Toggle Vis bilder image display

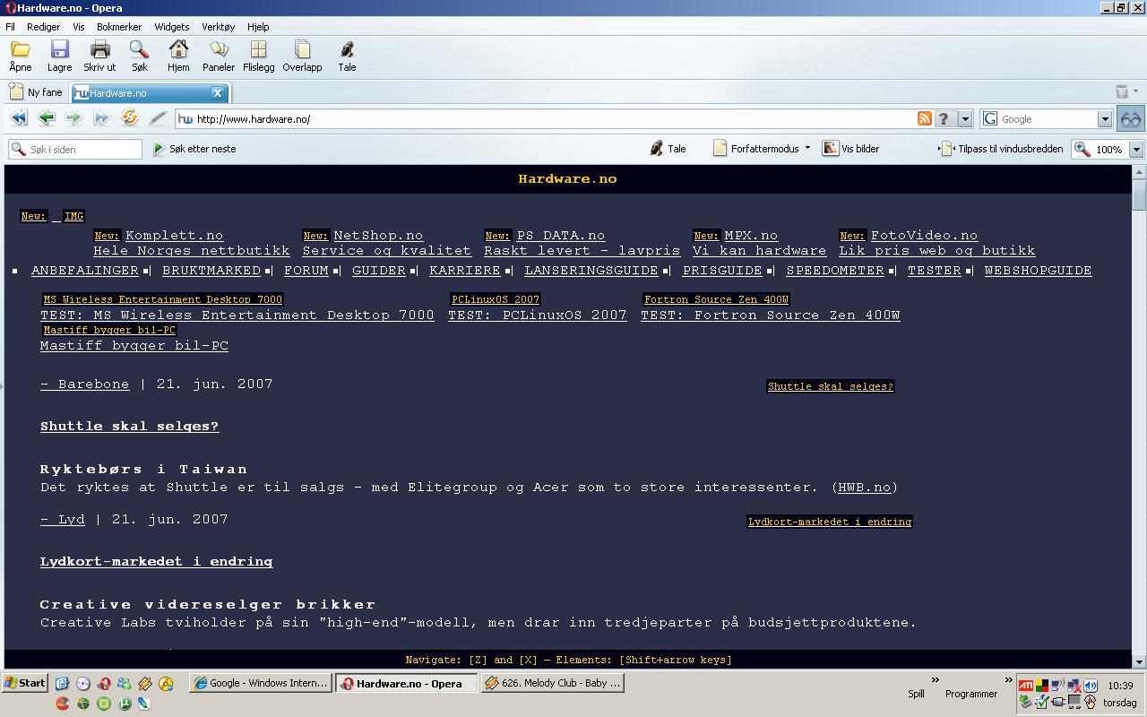(x=851, y=149)
